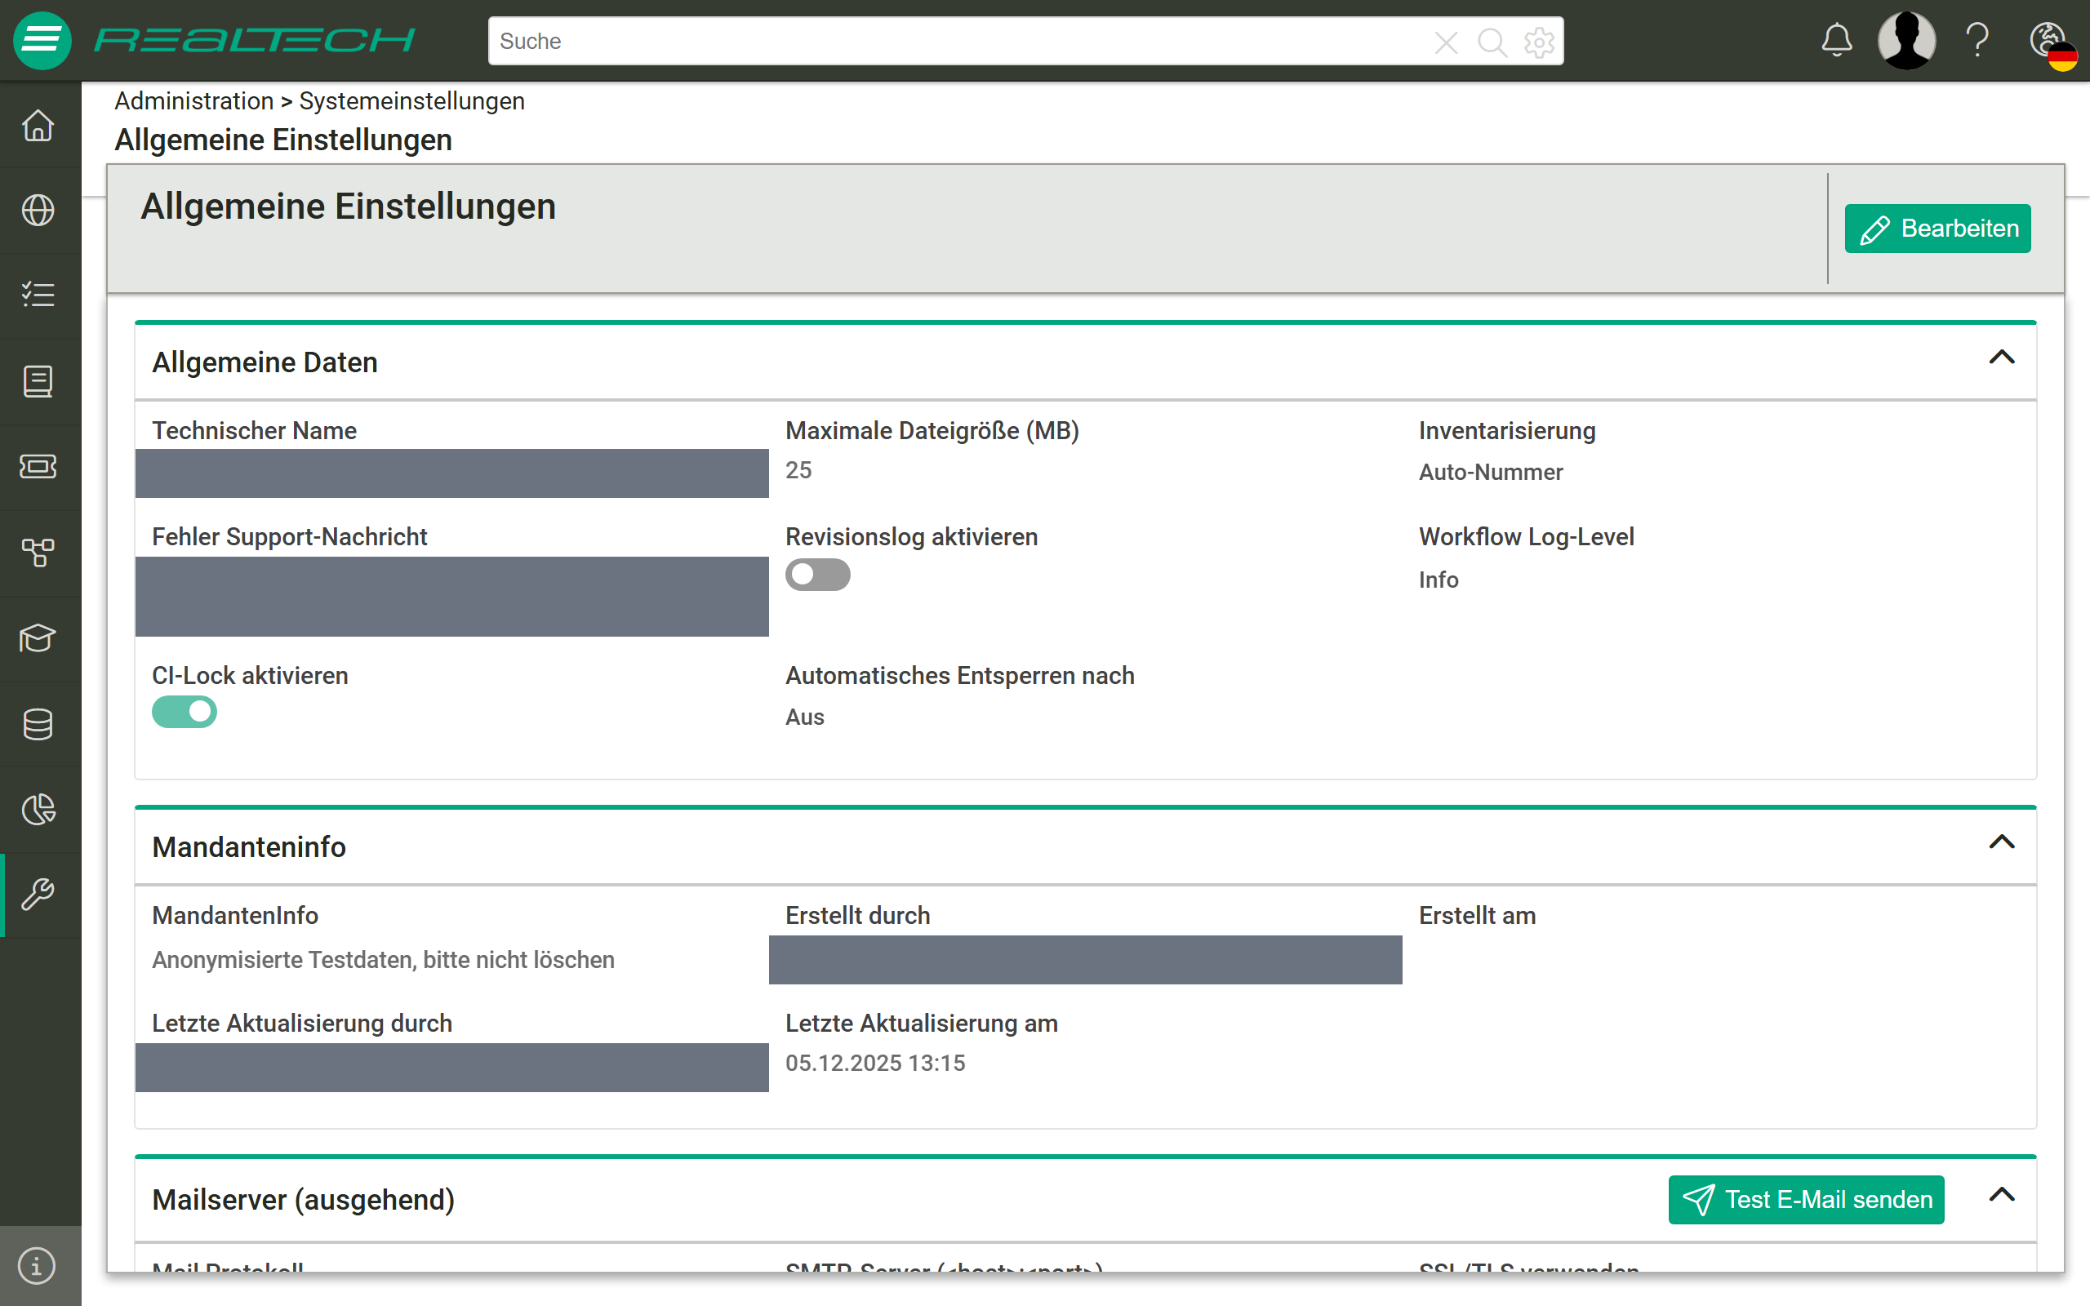This screenshot has width=2090, height=1306.
Task: Open the book catalog sidebar icon
Action: tap(38, 381)
